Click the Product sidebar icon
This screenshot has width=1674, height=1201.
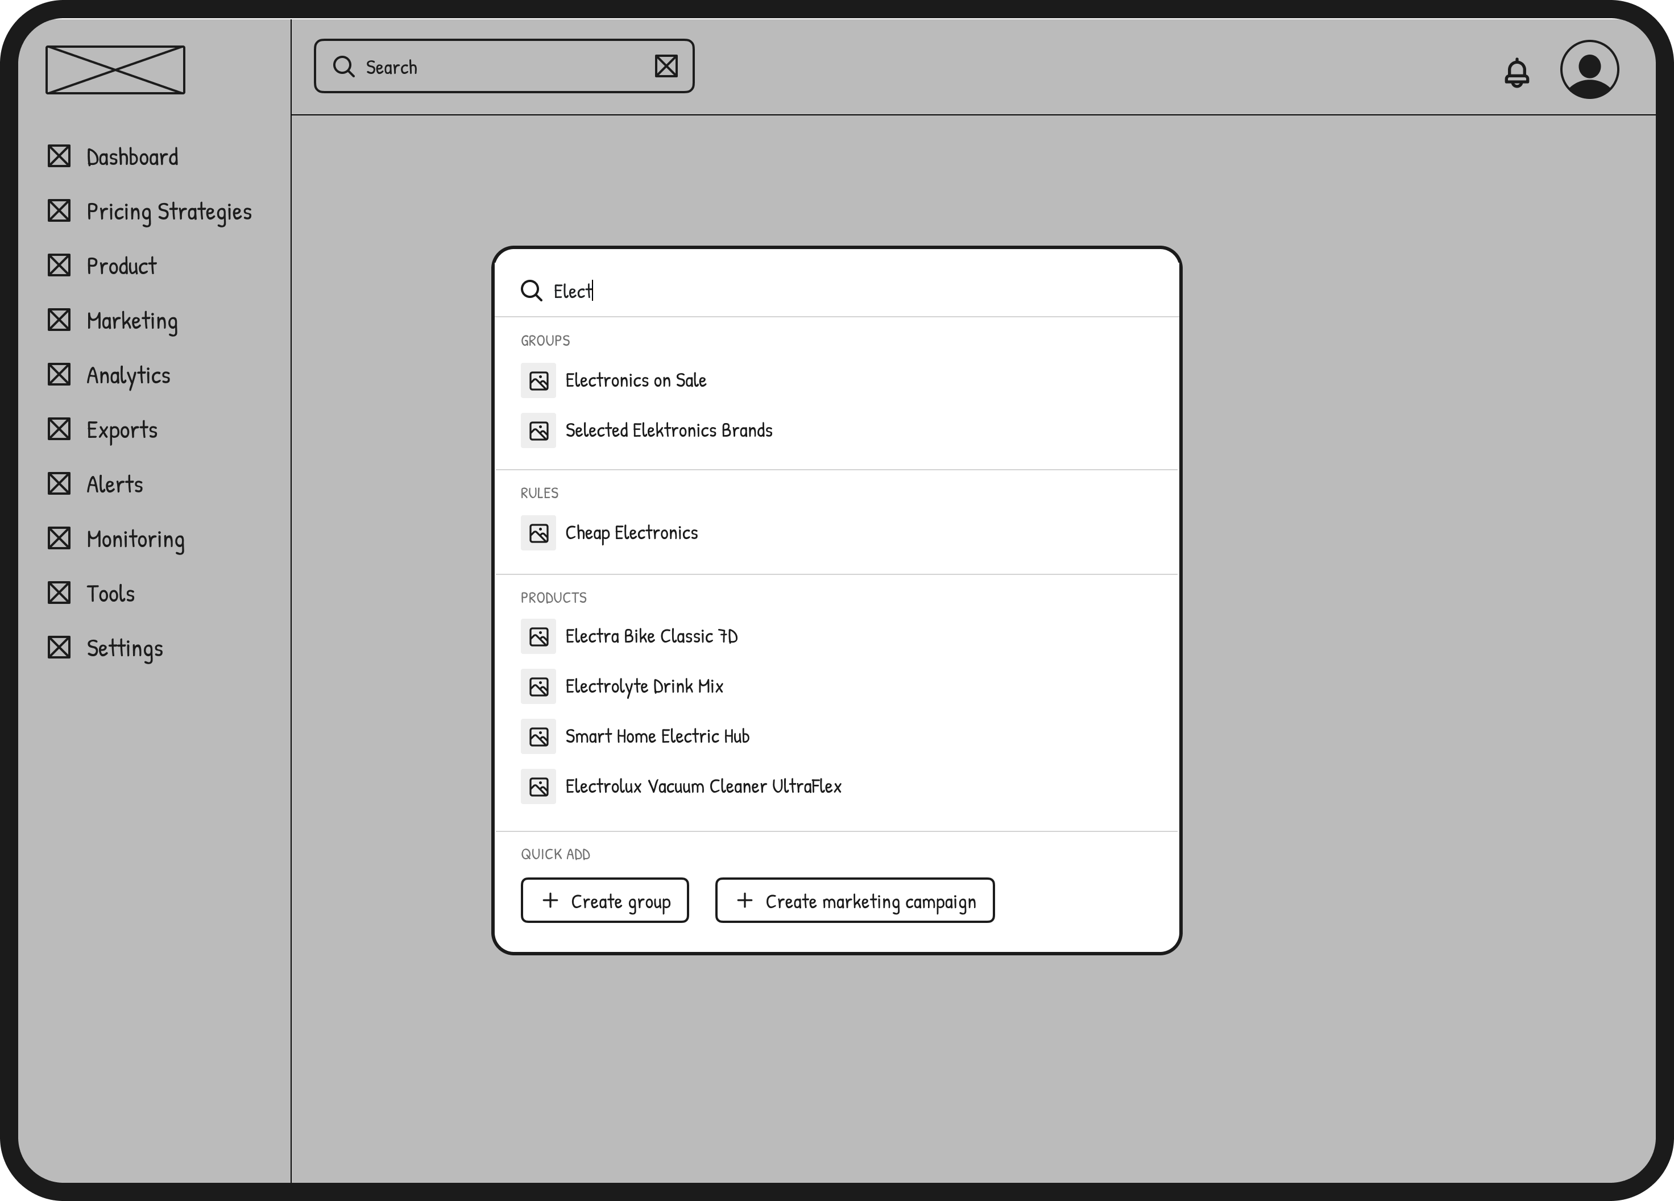point(59,265)
